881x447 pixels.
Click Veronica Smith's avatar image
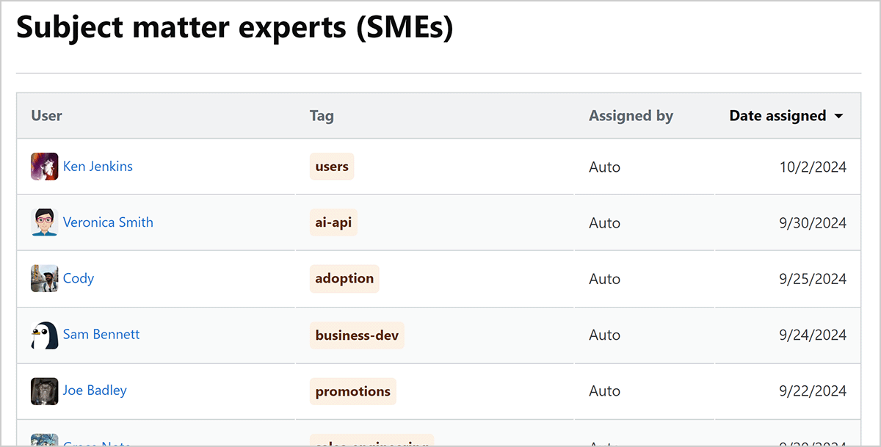(44, 222)
